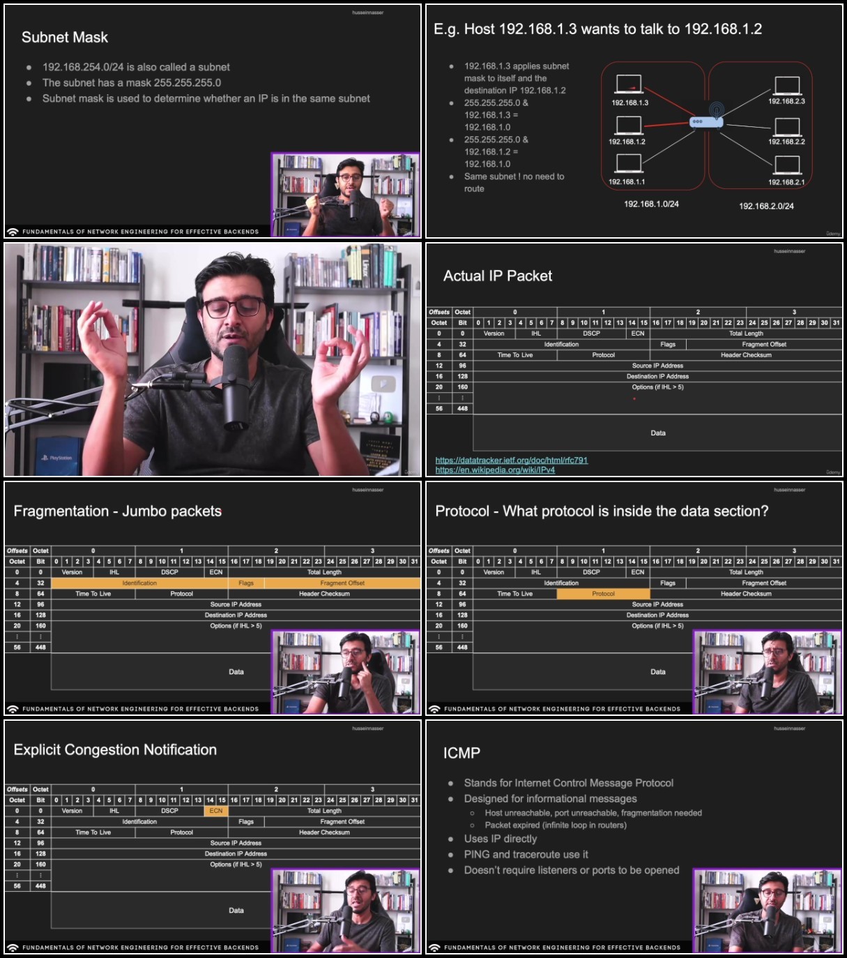Click 'Time To Live' cell in the Protocol slide table
Screen dimensions: 847x958
(x=514, y=594)
